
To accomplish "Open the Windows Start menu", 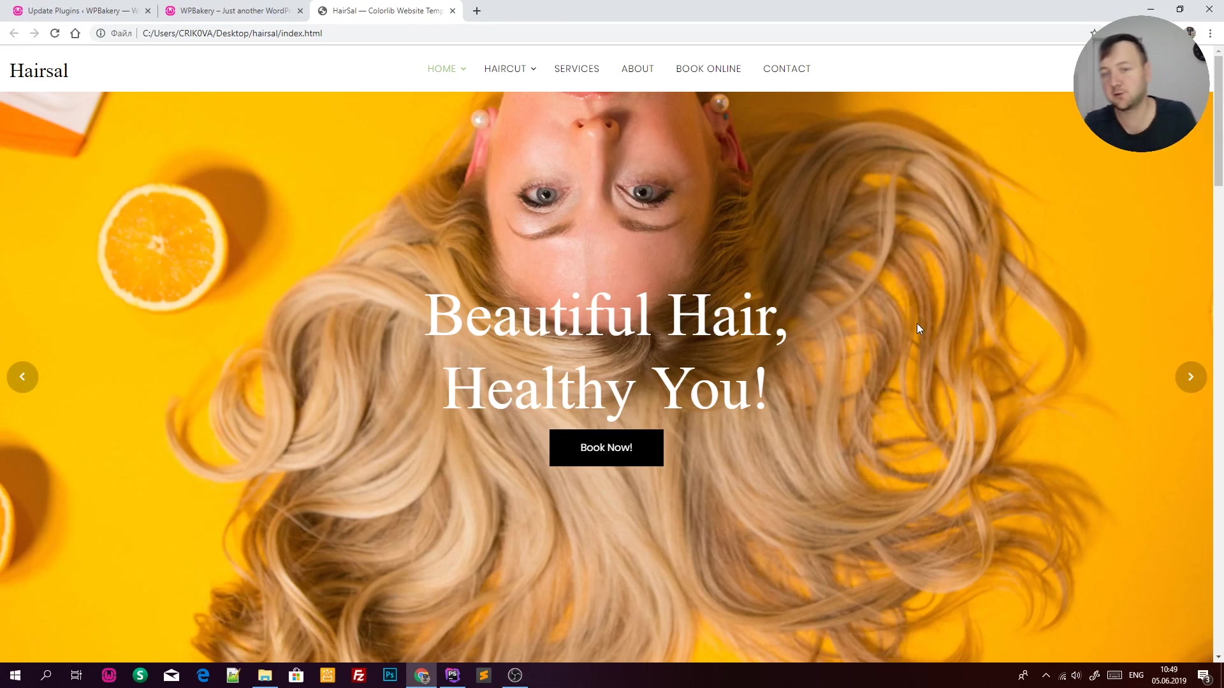I will pyautogui.click(x=15, y=675).
